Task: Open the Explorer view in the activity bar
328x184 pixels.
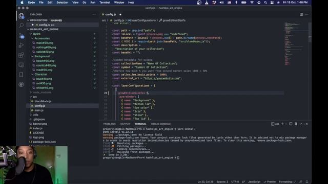Action: pos(21,16)
